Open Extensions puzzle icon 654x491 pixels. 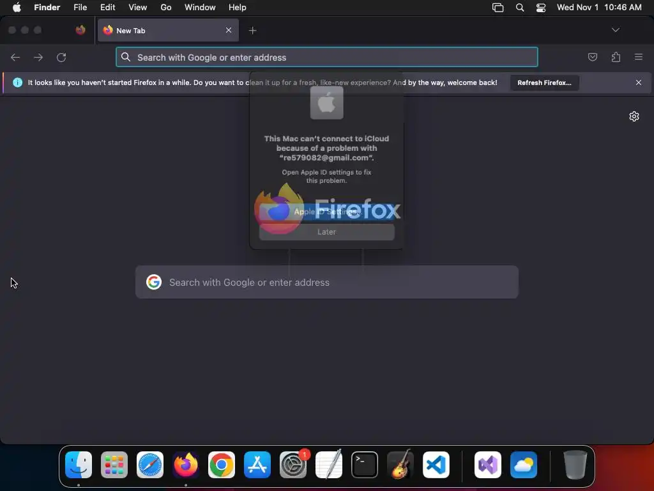click(x=616, y=57)
